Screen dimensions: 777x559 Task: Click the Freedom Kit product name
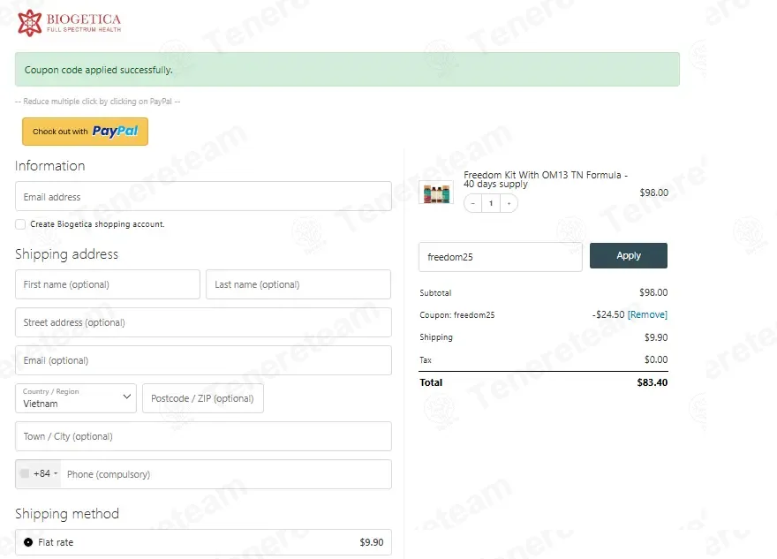coord(546,179)
